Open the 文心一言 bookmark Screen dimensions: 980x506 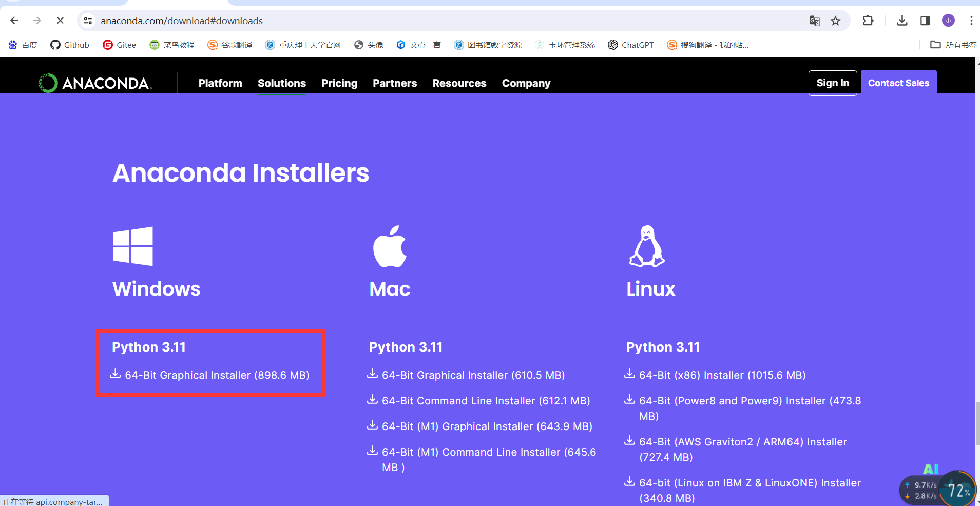(418, 45)
